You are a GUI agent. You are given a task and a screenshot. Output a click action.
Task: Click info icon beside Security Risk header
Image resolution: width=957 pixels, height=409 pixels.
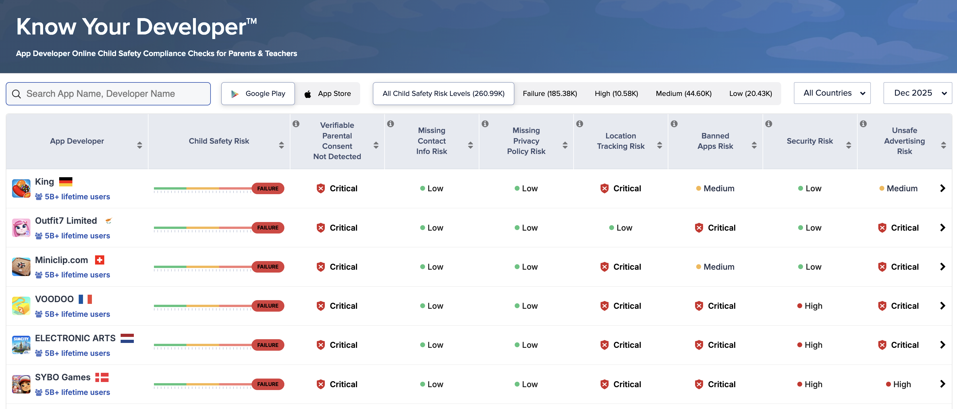tap(769, 124)
